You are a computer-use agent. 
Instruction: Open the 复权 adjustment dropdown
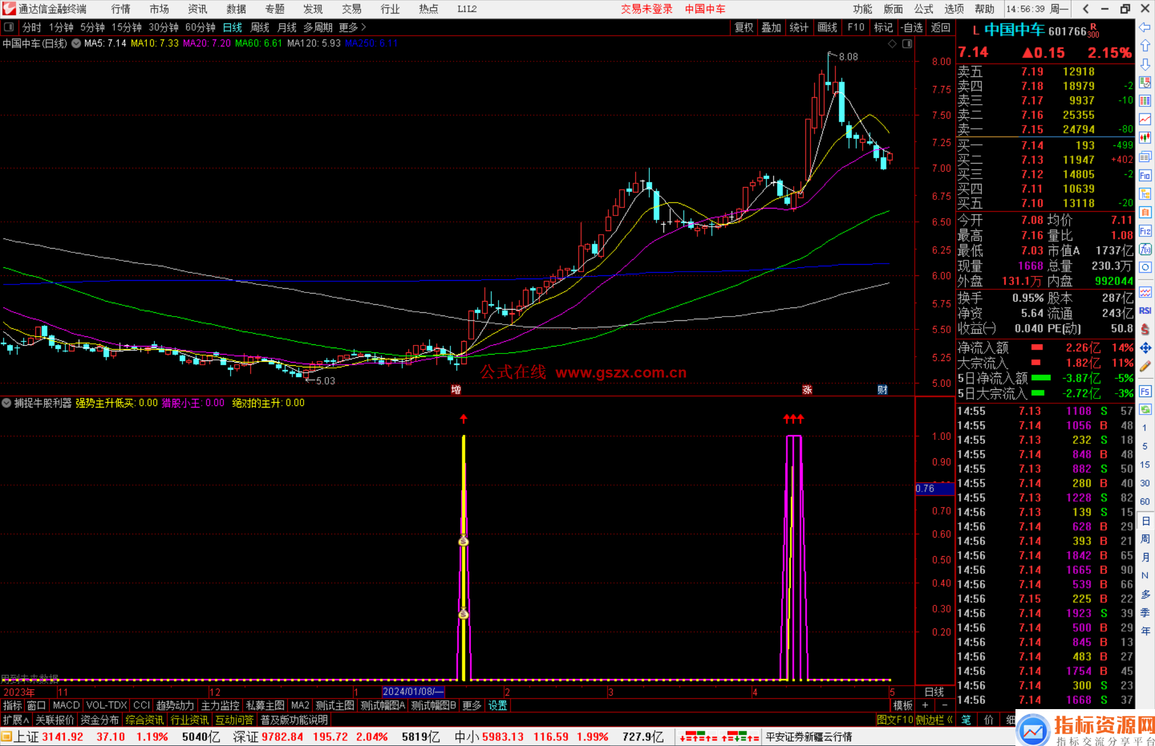click(744, 27)
